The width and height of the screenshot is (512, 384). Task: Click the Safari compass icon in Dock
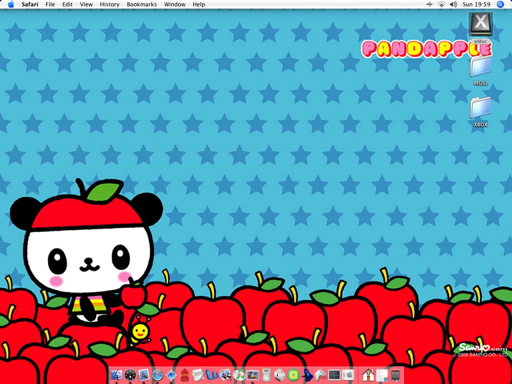pyautogui.click(x=158, y=375)
